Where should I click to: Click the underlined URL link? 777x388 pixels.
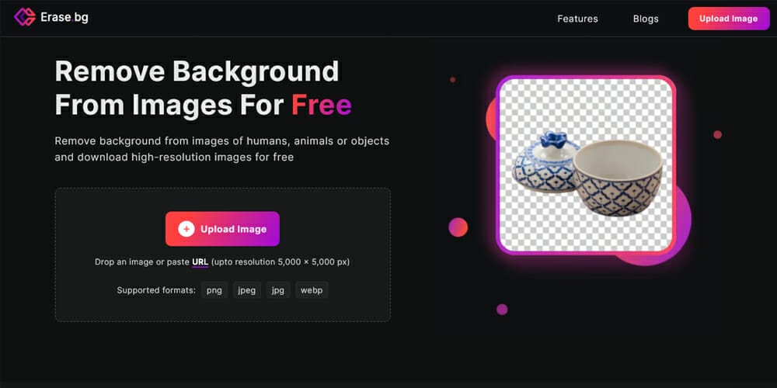[x=200, y=262]
